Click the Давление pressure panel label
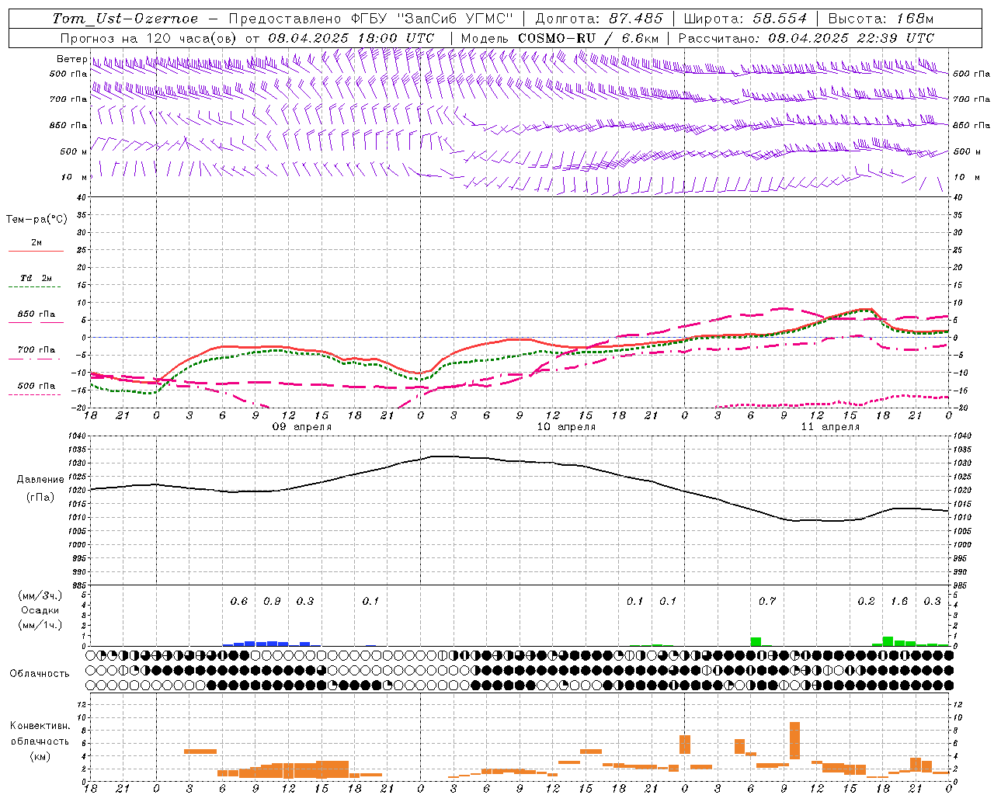994x795 pixels. (40, 480)
